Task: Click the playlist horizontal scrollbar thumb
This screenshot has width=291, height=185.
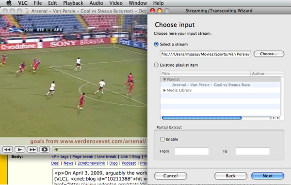Action: point(202,118)
